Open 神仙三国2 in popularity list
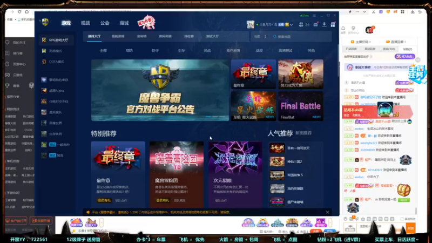432x243 pixels. pyautogui.click(x=295, y=161)
